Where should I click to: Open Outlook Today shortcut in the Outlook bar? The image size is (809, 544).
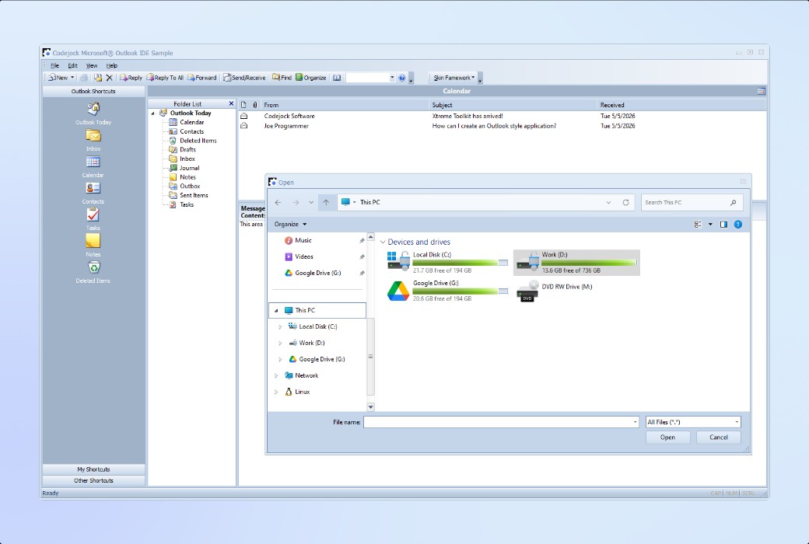click(93, 113)
